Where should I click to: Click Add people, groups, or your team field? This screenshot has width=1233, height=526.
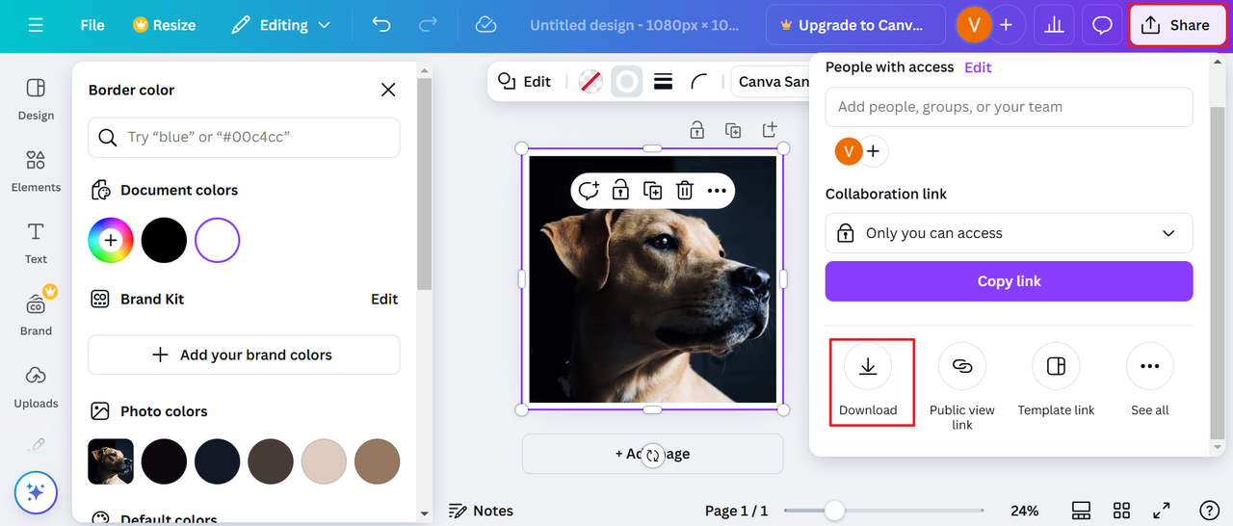(x=1009, y=107)
